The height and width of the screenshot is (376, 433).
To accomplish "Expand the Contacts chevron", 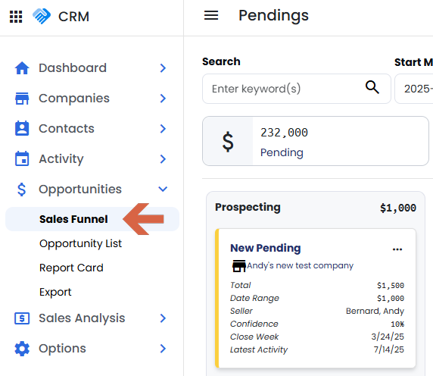I will [163, 129].
